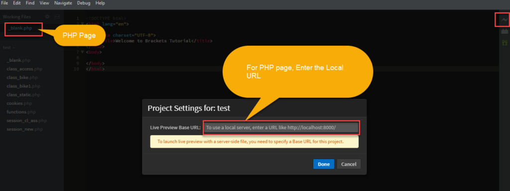Open the File menu

pyautogui.click(x=5, y=3)
